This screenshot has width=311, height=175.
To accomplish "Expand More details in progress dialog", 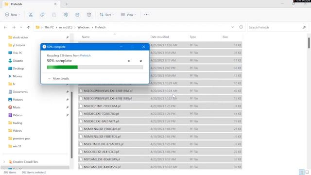I will 58,79.
